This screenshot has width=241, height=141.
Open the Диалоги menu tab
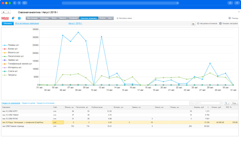point(63,18)
